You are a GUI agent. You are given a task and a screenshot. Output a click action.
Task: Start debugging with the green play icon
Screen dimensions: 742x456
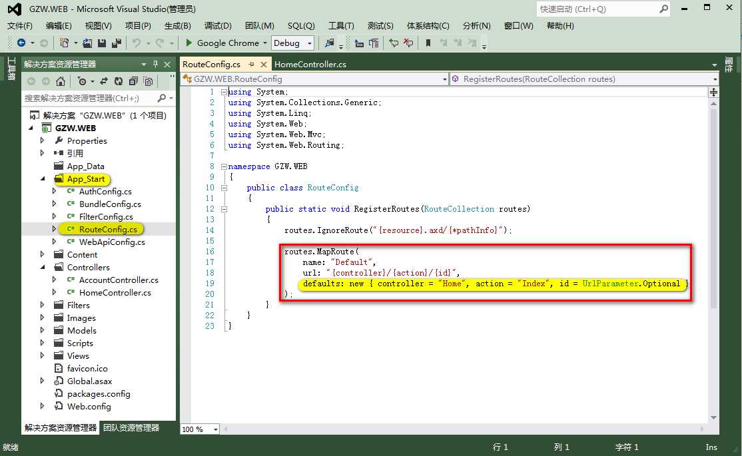[x=188, y=43]
